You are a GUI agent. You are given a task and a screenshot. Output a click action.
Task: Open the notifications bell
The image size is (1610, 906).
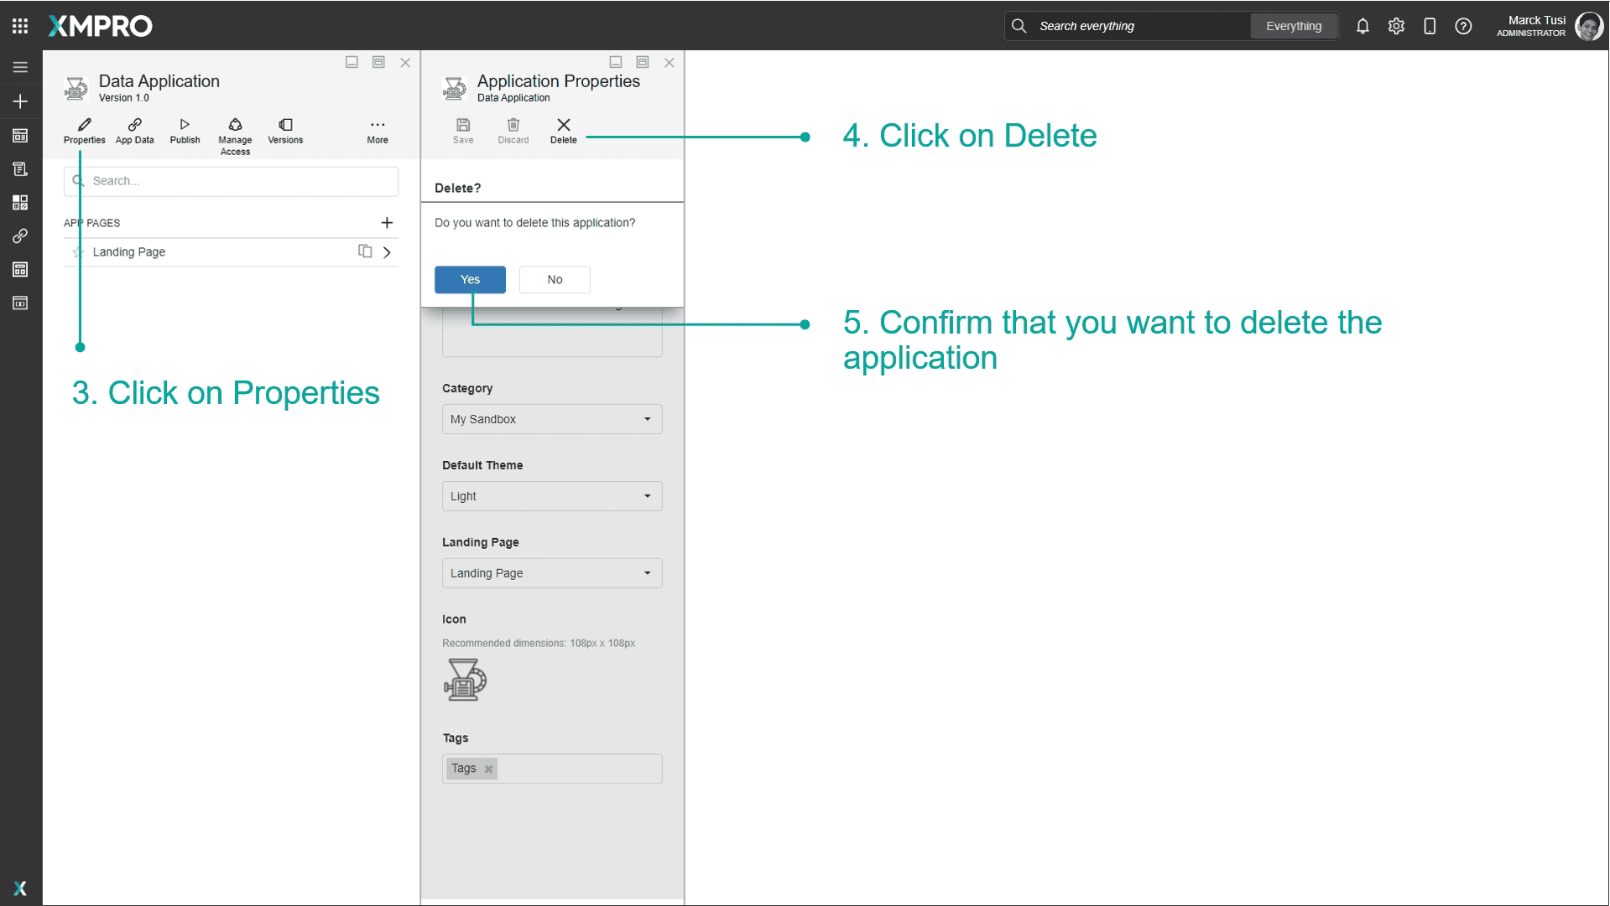click(x=1362, y=26)
